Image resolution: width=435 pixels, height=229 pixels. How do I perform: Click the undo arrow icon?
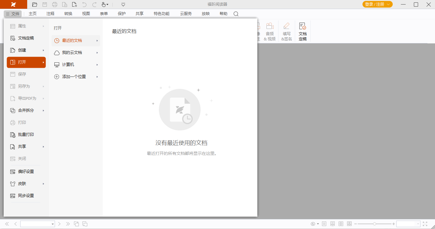84,5
